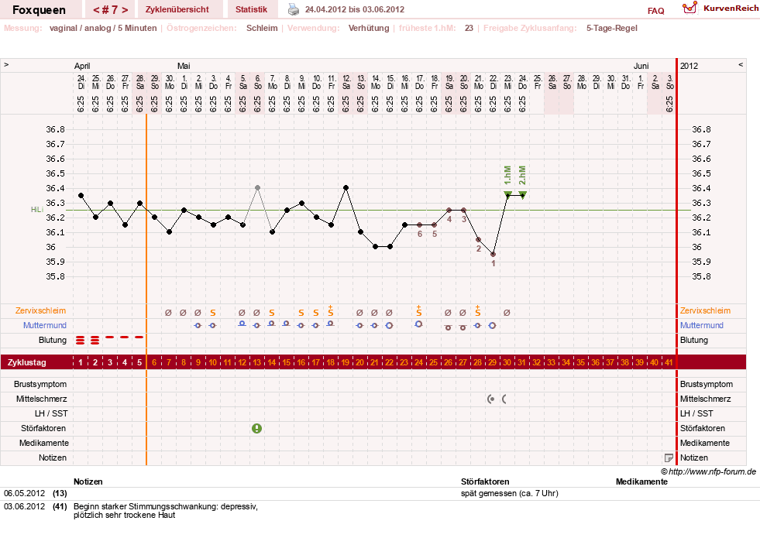Click the Foxqueen user name
This screenshot has width=760, height=538.
(39, 10)
